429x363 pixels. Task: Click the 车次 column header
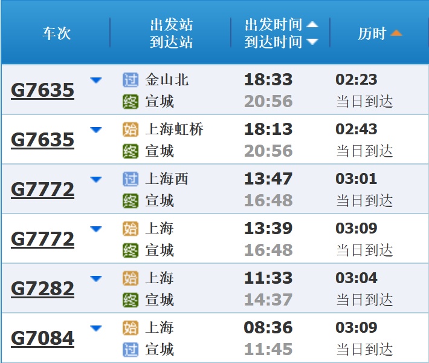pos(56,33)
